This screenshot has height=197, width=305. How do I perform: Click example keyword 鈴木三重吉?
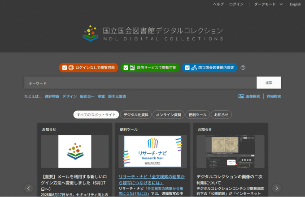[x=117, y=96]
